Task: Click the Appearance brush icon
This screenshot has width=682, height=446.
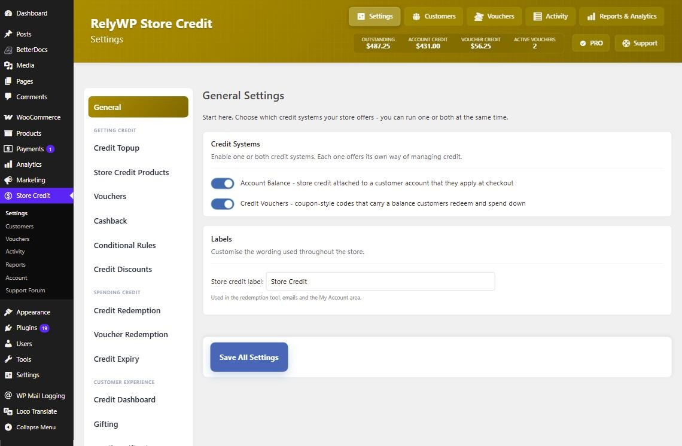Action: tap(8, 312)
